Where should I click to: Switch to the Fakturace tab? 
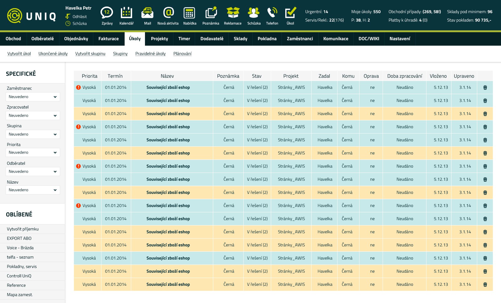[x=108, y=39]
